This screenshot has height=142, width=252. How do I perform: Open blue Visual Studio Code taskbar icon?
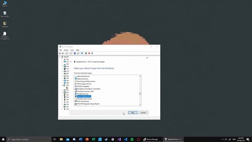click(x=126, y=139)
